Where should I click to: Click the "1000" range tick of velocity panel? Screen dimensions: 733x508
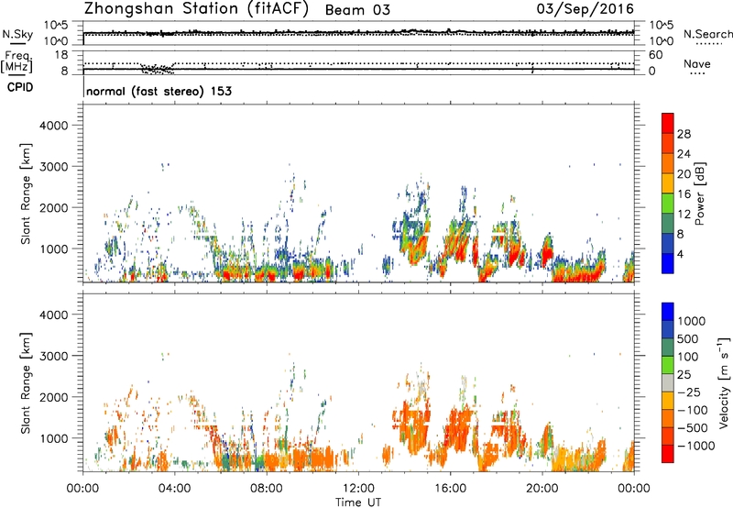53,437
